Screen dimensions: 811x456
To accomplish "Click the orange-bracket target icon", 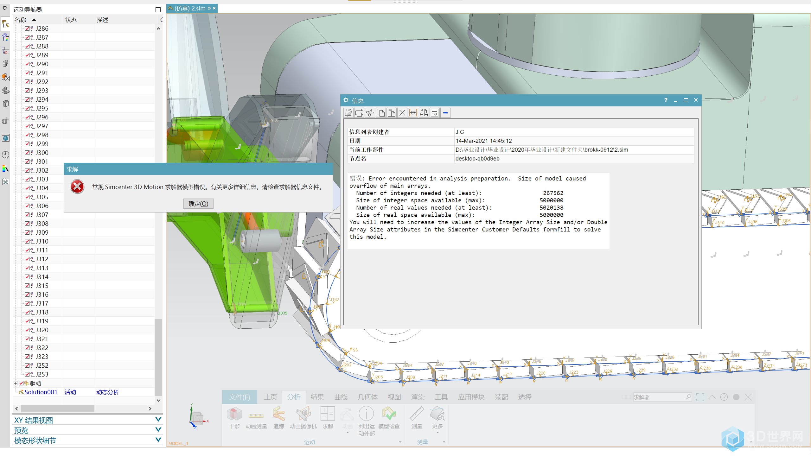I will 413,113.
